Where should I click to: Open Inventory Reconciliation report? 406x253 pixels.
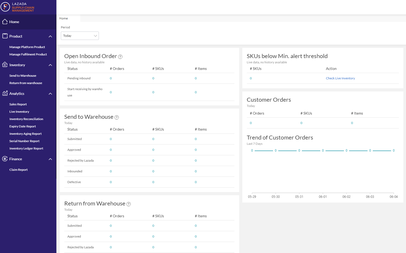tap(26, 119)
